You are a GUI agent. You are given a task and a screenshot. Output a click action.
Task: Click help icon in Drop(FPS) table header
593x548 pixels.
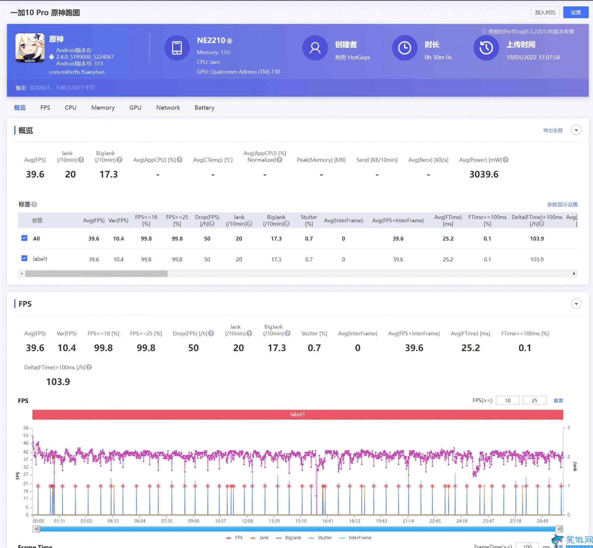212,224
